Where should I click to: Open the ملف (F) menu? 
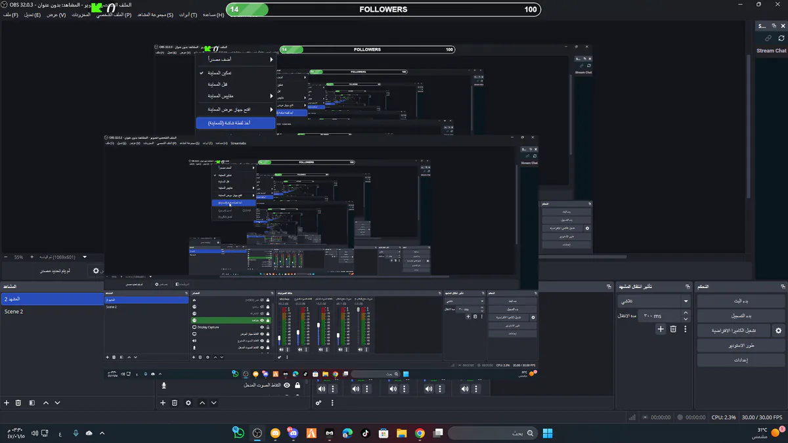coord(11,14)
